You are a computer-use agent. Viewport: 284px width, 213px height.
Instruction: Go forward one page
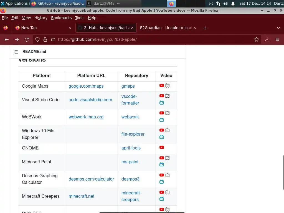click(x=17, y=39)
